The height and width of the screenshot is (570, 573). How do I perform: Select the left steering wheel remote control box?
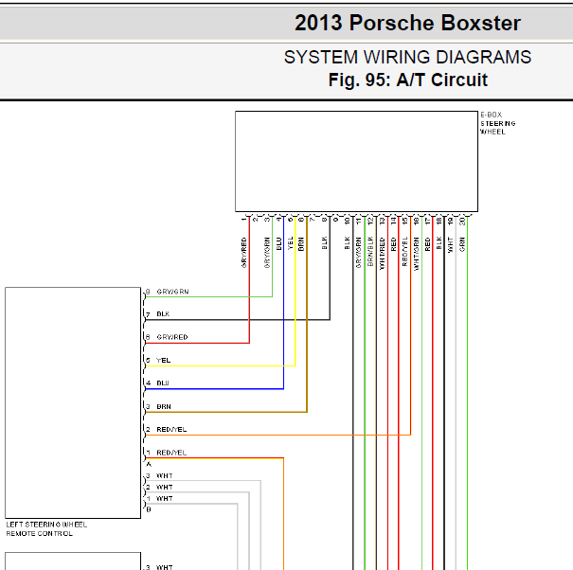click(x=73, y=402)
